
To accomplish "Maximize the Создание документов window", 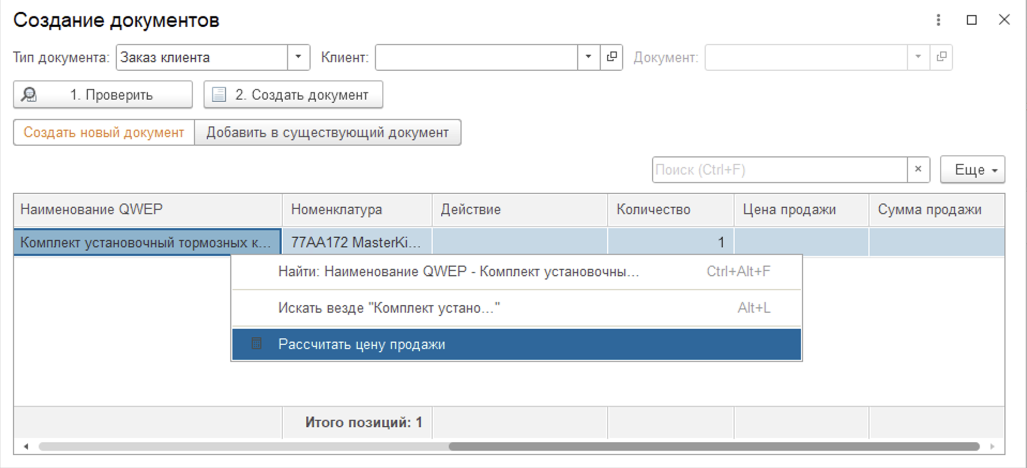I will point(971,20).
